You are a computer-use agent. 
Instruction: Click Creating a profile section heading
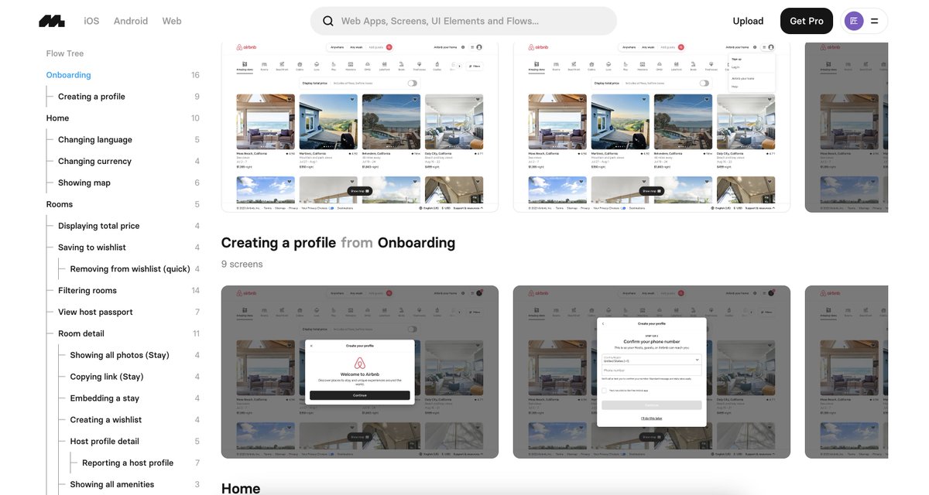(279, 243)
